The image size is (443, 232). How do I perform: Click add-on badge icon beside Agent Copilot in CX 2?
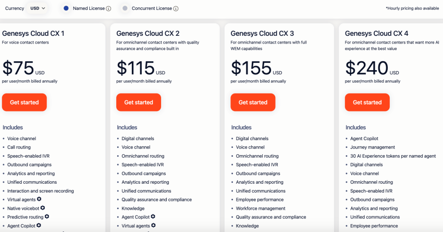pos(153,216)
